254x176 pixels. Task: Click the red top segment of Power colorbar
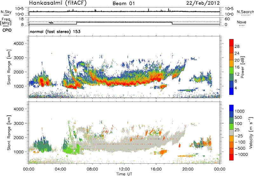pyautogui.click(x=231, y=43)
